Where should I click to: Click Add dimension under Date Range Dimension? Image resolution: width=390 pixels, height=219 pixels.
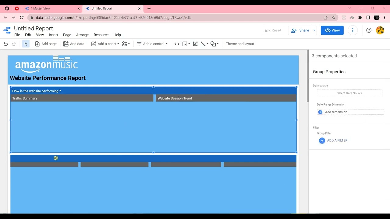tap(350, 112)
